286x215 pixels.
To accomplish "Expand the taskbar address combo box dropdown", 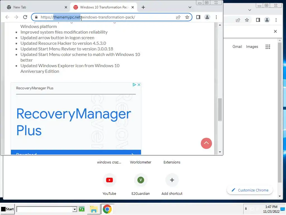I will [75, 209].
